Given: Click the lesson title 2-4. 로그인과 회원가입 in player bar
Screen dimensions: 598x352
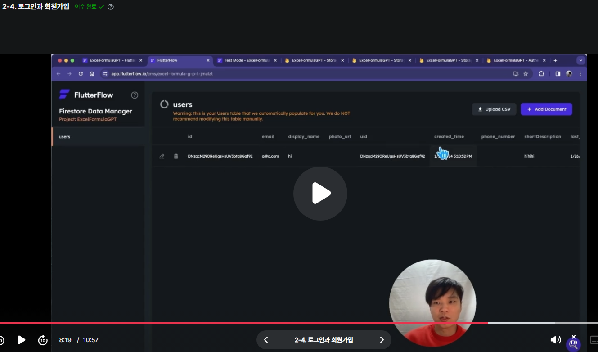Looking at the screenshot, I should tap(324, 340).
